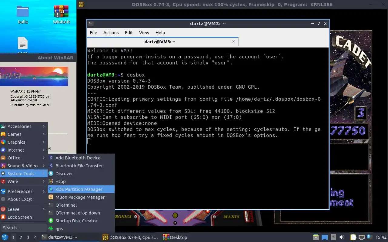The width and height of the screenshot is (388, 242).
Task: Open Htop from System Tools
Action: point(81,181)
